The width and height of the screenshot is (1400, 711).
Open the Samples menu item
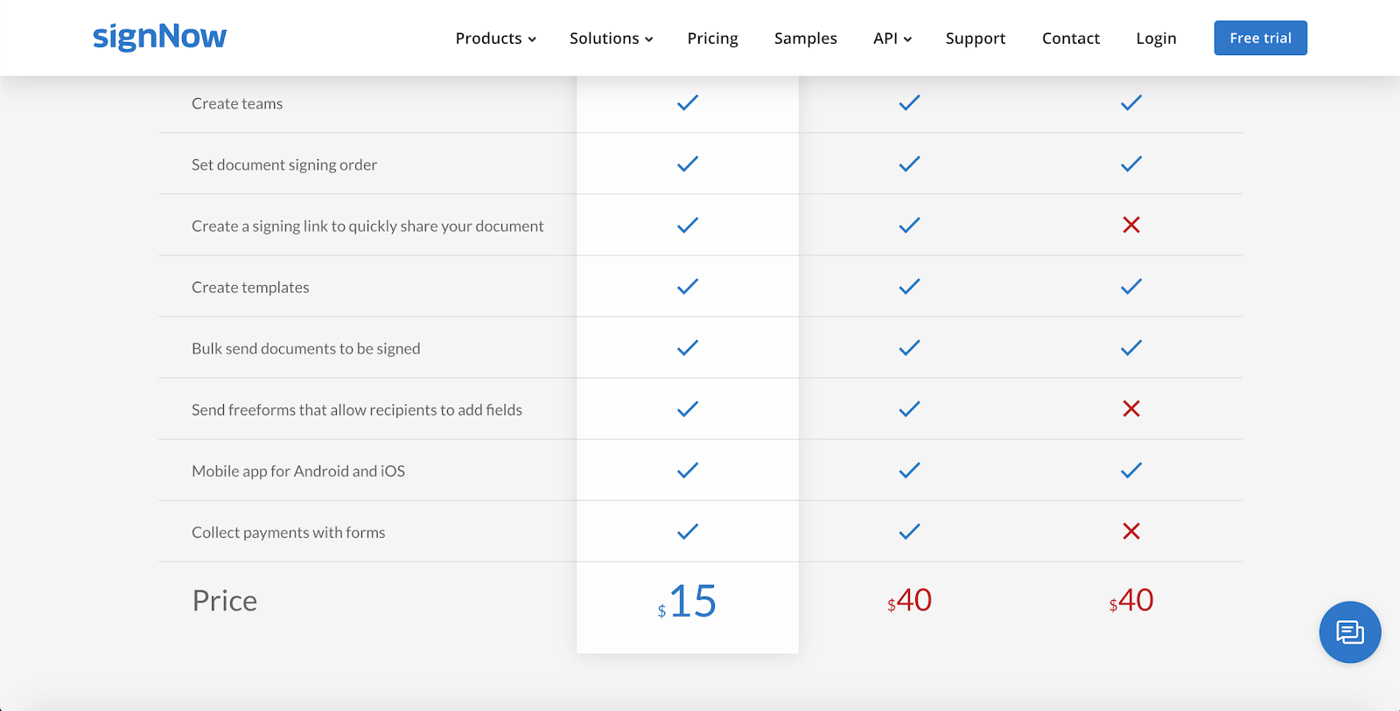click(805, 38)
